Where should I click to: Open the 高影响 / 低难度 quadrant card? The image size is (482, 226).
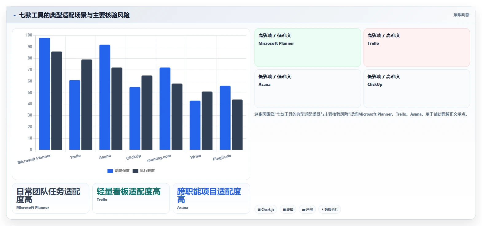click(x=308, y=48)
